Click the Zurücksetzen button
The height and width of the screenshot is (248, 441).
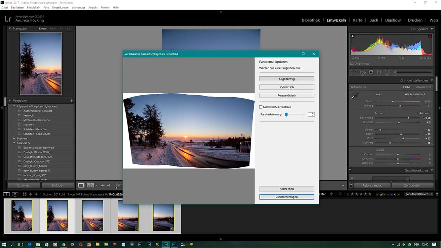(412, 185)
